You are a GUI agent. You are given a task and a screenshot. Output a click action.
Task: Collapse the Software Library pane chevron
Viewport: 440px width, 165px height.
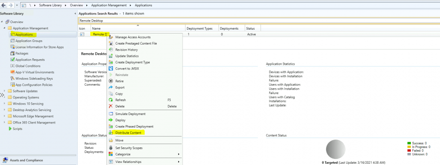tap(75, 13)
